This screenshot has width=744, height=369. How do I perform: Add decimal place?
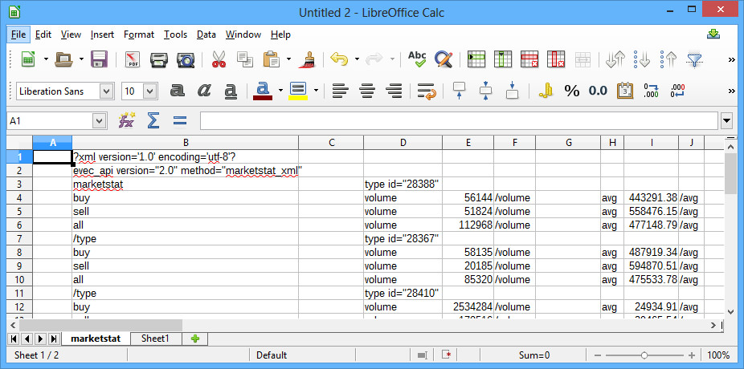(651, 91)
